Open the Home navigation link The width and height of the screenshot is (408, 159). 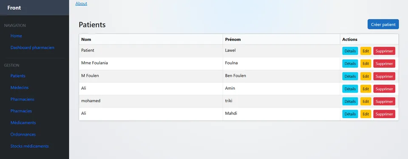click(x=16, y=36)
